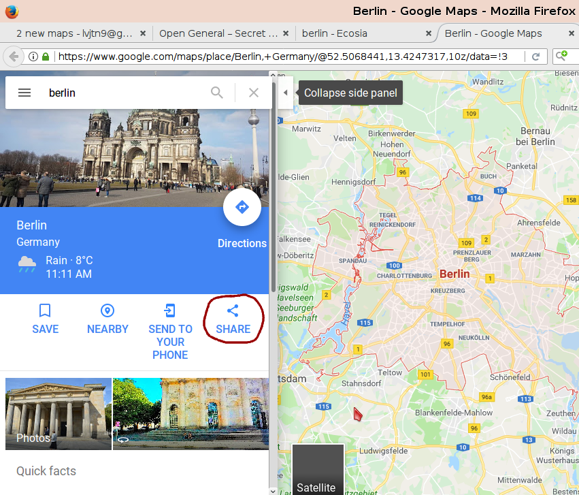Click the search magnifier icon in Maps
579x495 pixels.
pos(217,93)
